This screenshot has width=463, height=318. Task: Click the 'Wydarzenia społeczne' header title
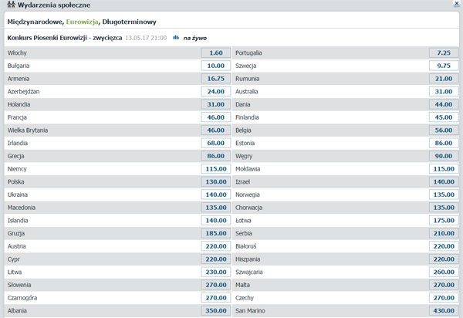click(54, 5)
